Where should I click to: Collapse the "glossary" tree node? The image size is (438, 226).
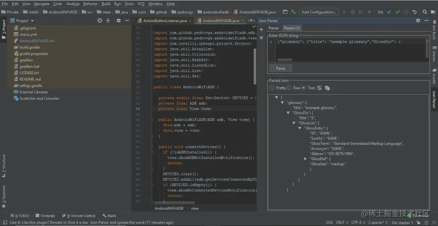pos(282,103)
